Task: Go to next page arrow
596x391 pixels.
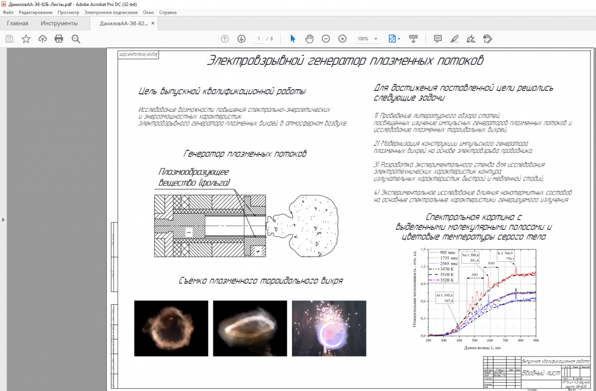Action: (241, 39)
